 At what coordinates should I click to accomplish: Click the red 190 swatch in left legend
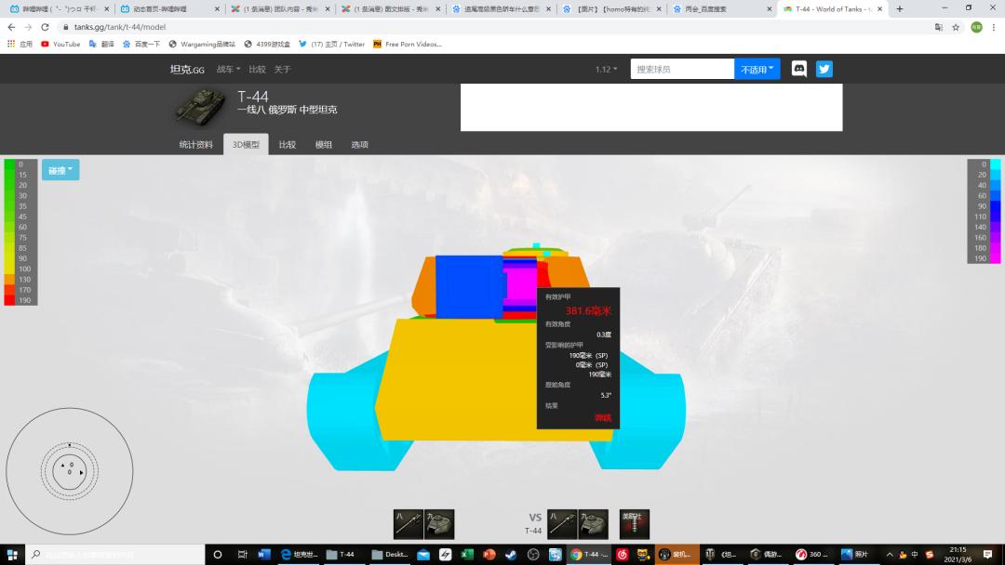pyautogui.click(x=9, y=300)
